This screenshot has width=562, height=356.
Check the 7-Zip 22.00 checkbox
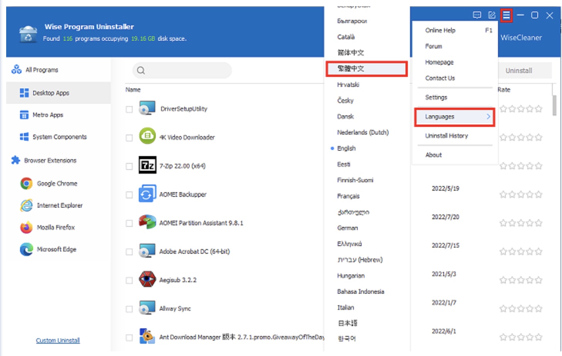129,166
